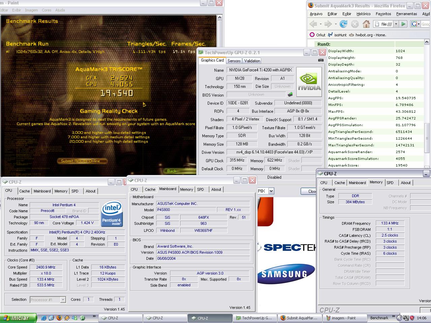Open SPD tab in the ASUSTeK mainboard CPU-Z window

[x=200, y=189]
